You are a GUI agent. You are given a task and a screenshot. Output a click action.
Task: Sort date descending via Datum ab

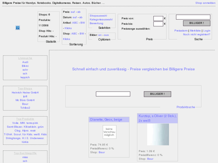pyautogui.click(x=81, y=17)
